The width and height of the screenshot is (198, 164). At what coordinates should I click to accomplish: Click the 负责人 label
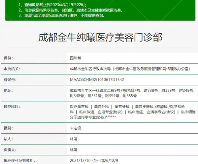(10, 150)
